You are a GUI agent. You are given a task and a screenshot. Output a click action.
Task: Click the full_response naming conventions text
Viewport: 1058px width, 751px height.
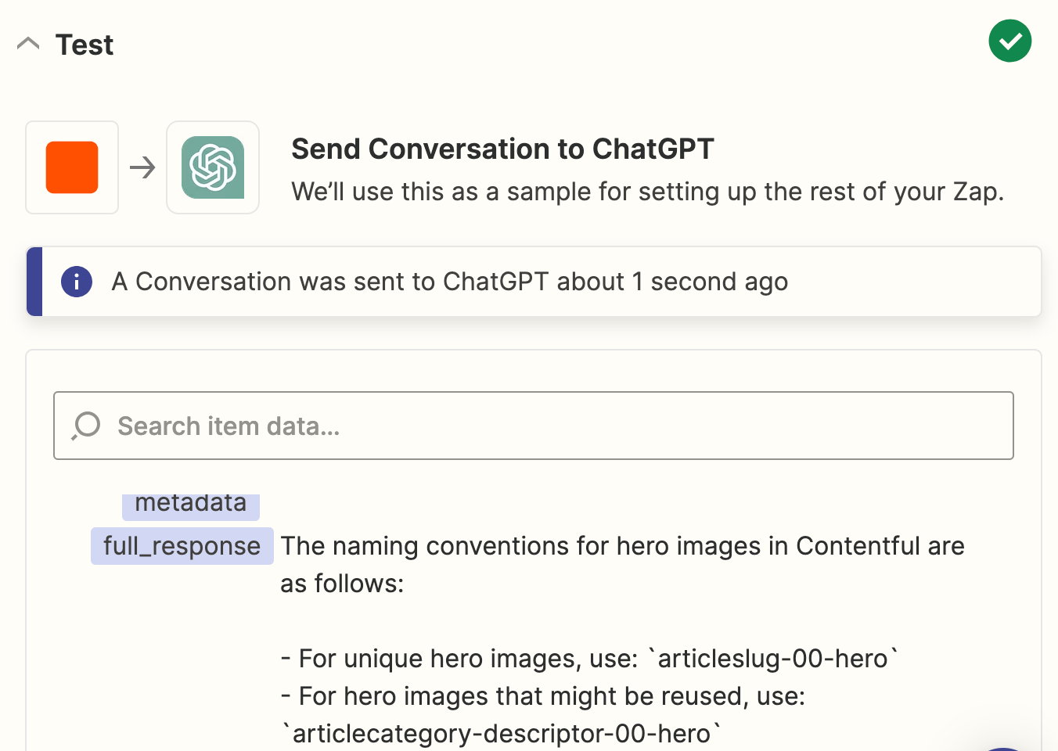click(622, 546)
